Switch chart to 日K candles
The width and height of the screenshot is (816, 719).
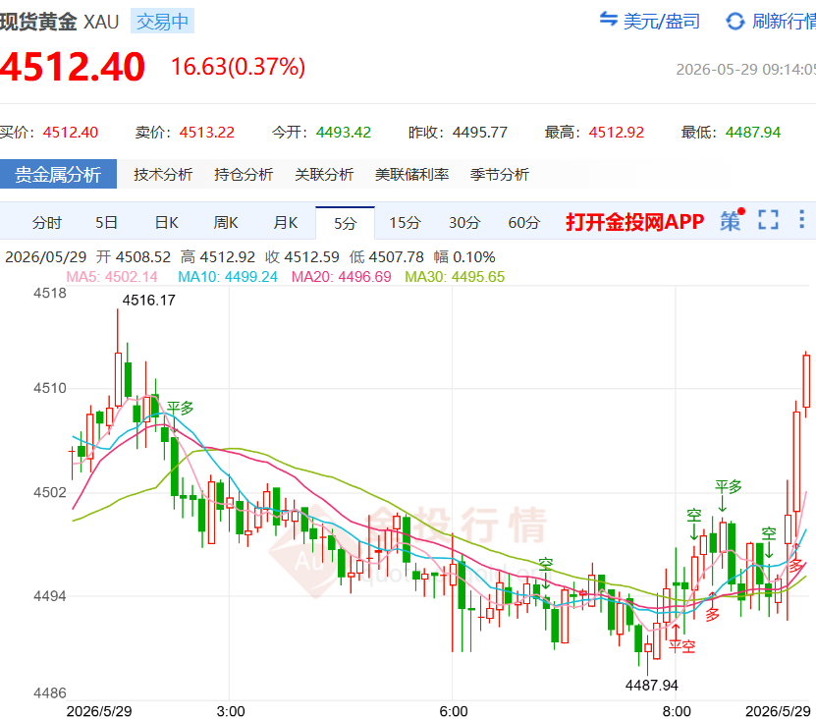pyautogui.click(x=167, y=223)
